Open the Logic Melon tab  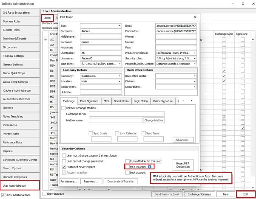(x=141, y=101)
